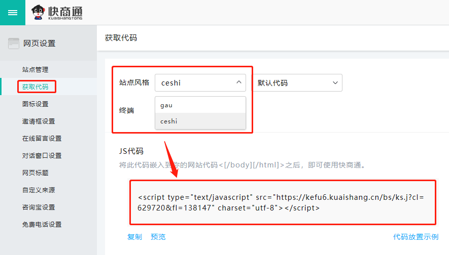Click 预览 link under the code

158,237
